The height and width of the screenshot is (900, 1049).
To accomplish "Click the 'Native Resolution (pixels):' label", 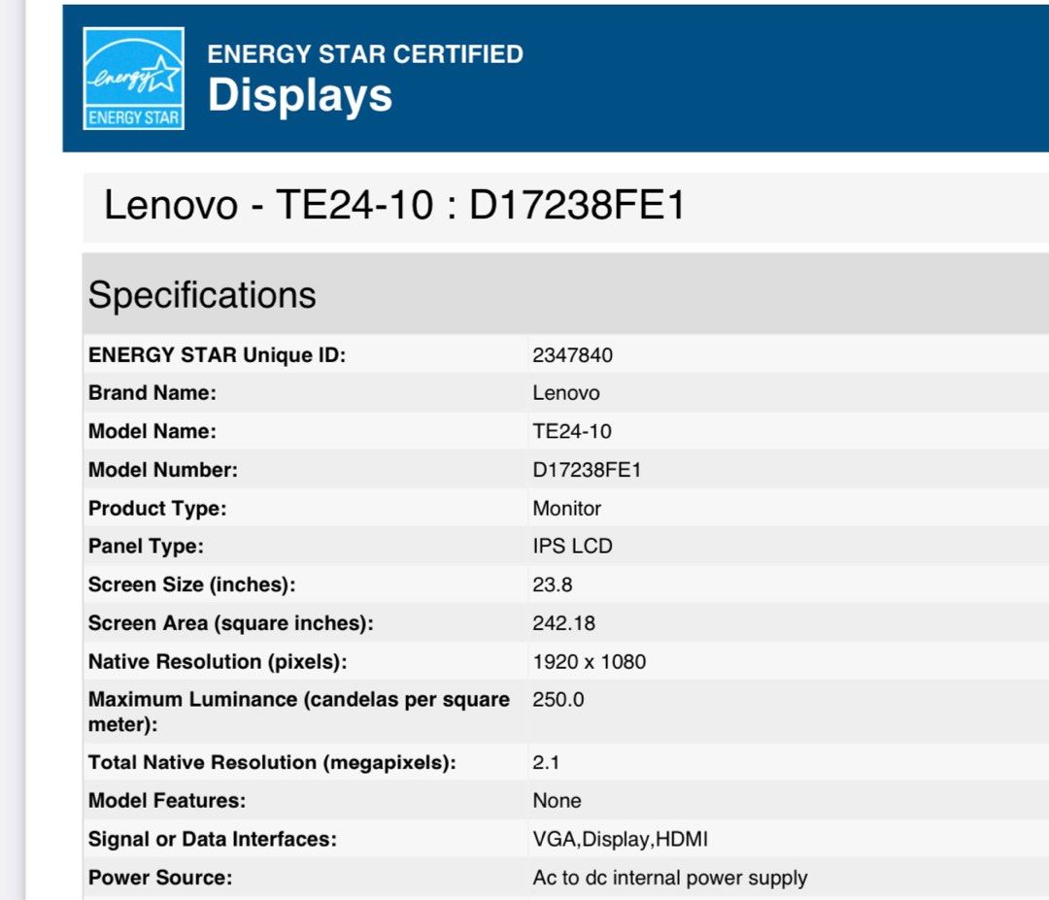I will point(218,662).
